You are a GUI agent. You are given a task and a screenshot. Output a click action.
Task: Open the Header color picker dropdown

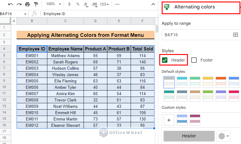coord(224,136)
